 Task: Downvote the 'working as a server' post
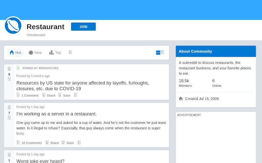click(x=9, y=118)
